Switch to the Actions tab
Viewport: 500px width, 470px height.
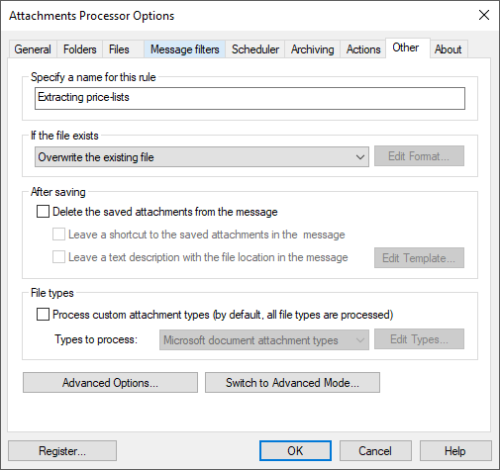click(x=363, y=49)
